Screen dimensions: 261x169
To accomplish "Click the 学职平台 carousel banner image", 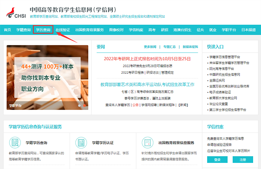I will coord(47,77).
